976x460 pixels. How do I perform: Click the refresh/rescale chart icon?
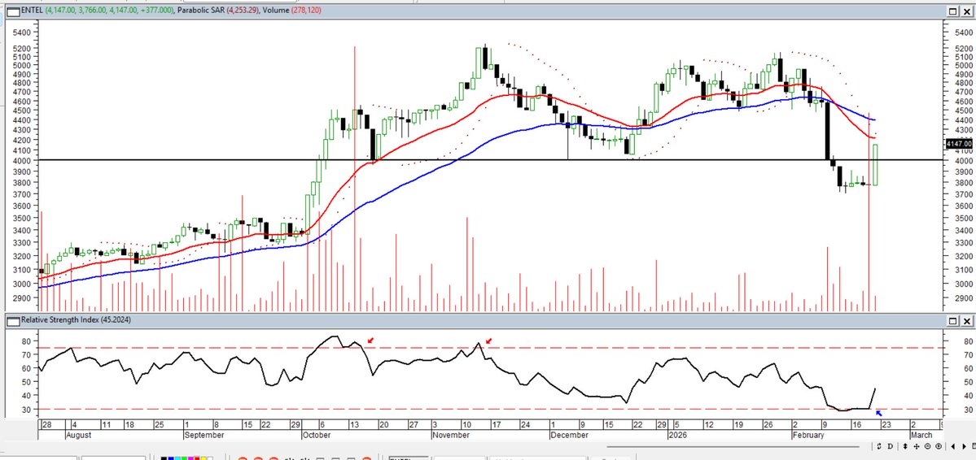click(879, 446)
